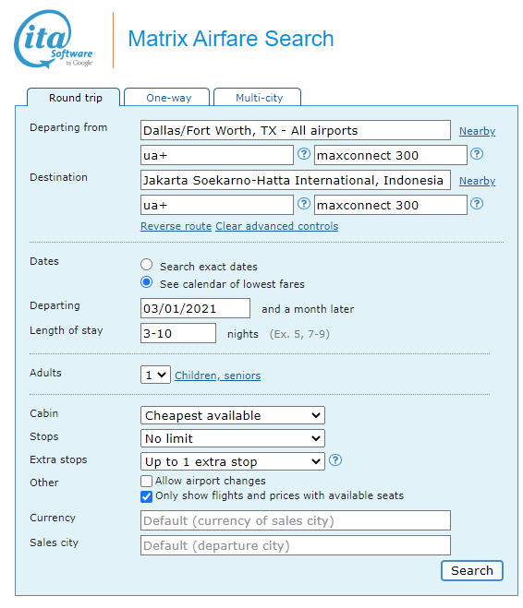Expand the Extra stops dropdown

233,461
